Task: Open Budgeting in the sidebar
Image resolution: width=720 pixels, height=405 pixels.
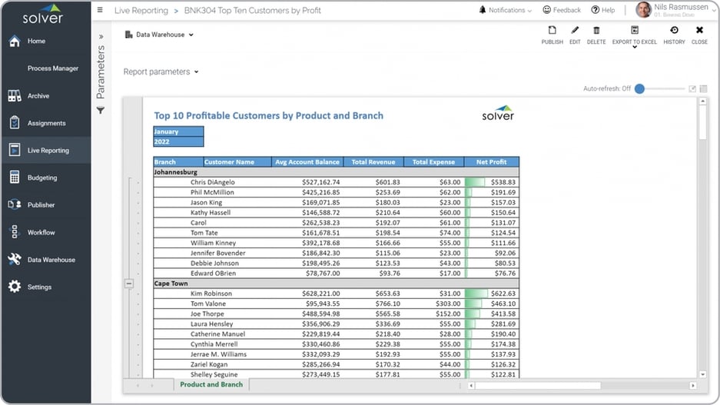Action: (x=42, y=178)
